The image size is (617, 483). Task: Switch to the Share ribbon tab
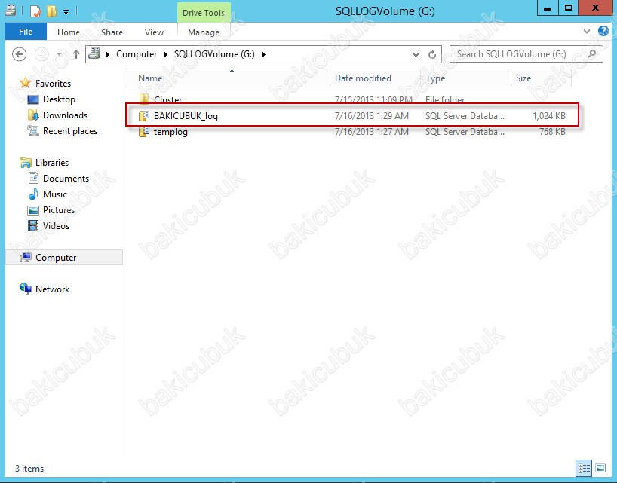[x=112, y=32]
